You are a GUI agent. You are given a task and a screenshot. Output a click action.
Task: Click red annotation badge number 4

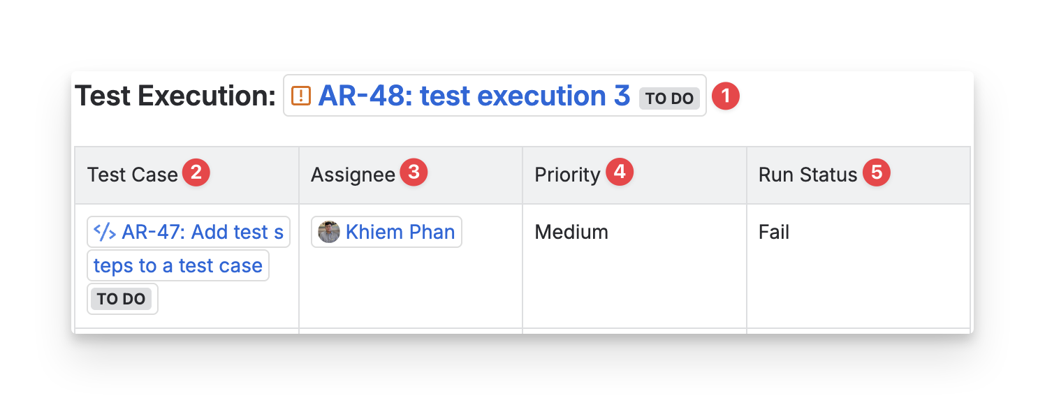tap(620, 172)
